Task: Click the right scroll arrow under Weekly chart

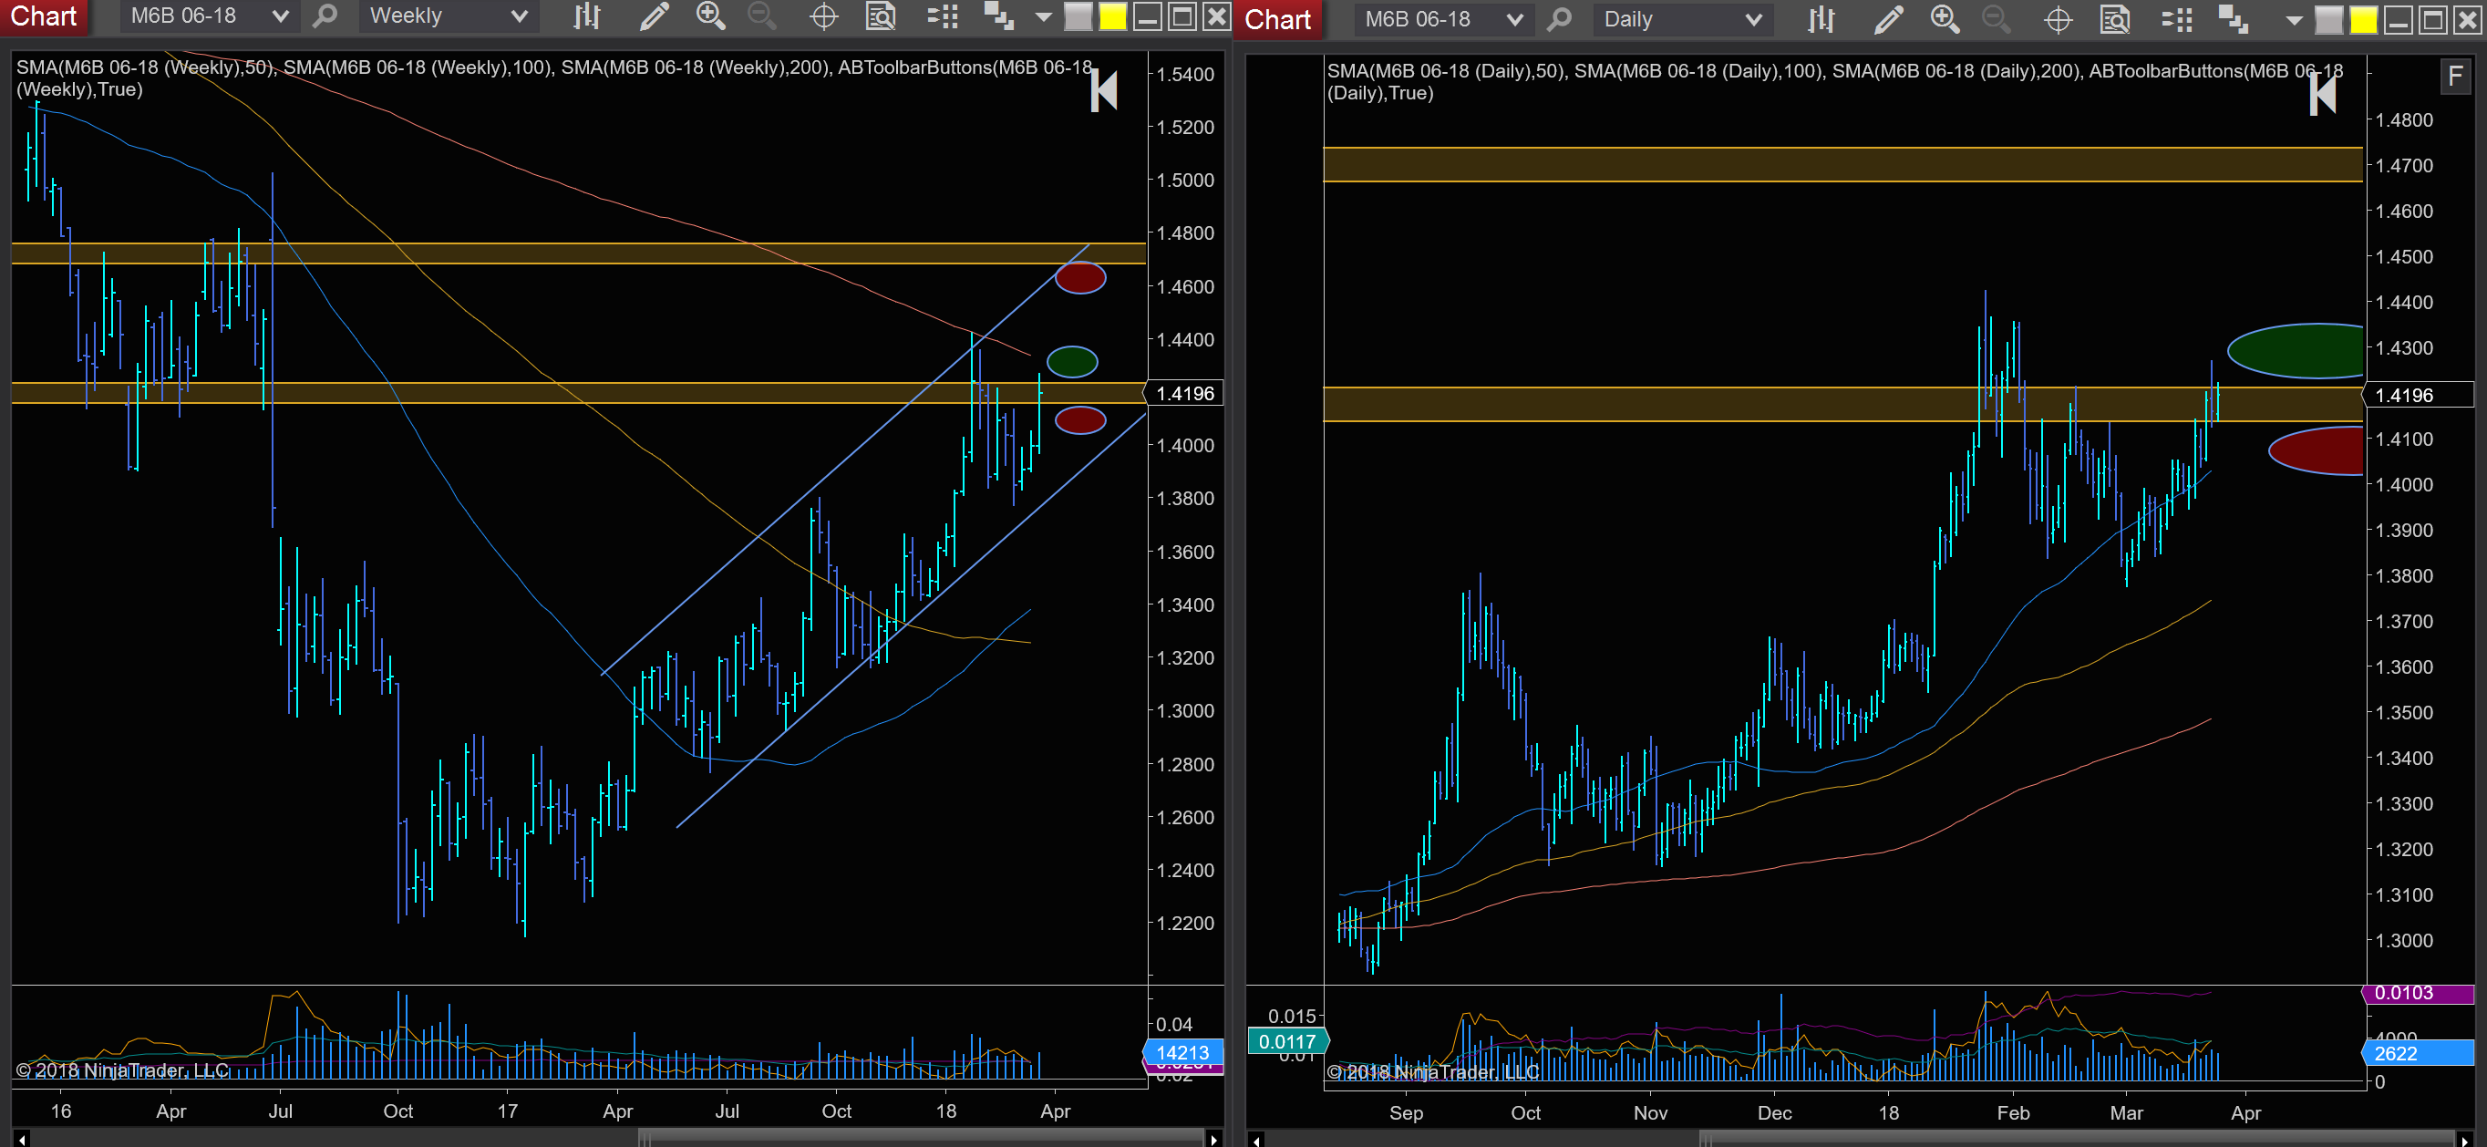Action: pos(1213,1140)
